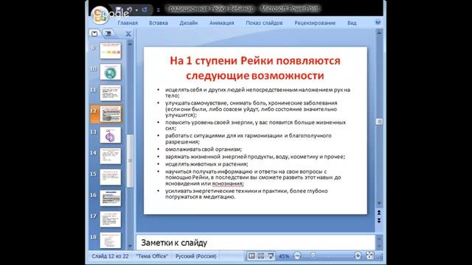472x265 pixels.
Task: Switch to Normal view
Action: (x=251, y=255)
